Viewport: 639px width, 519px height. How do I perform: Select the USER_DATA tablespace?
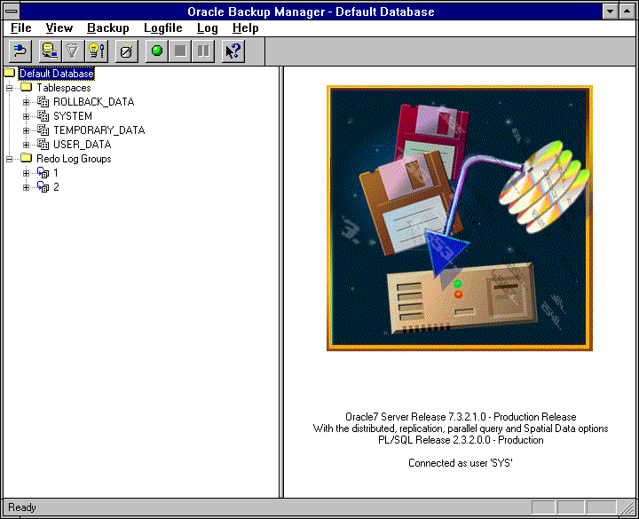coord(82,145)
